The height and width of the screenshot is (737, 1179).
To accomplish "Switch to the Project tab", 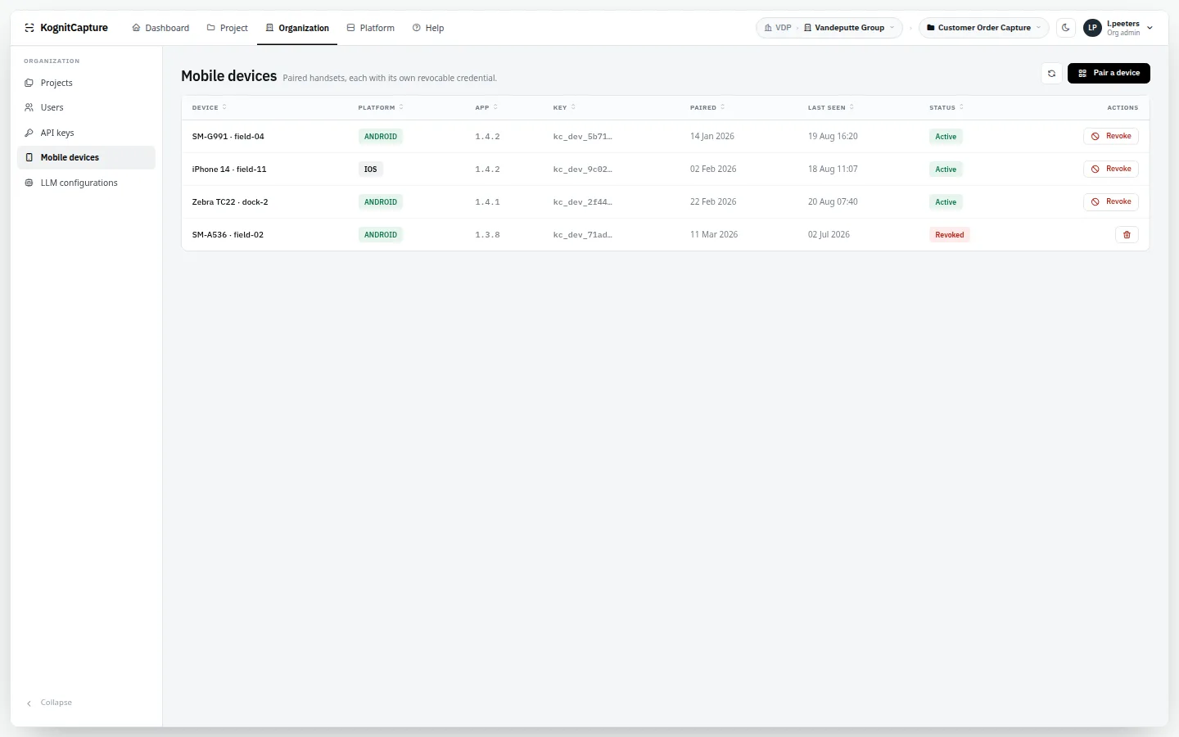I will pyautogui.click(x=228, y=28).
